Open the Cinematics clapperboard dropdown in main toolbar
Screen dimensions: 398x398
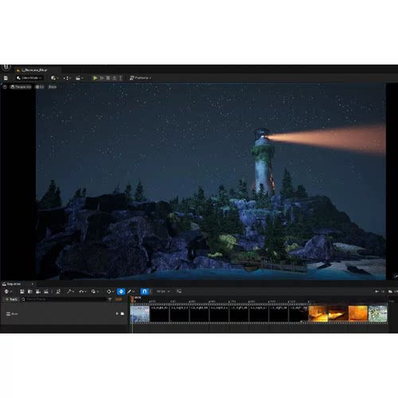tap(80, 78)
